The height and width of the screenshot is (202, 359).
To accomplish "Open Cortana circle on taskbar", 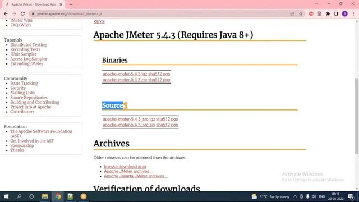I will coord(31,196).
